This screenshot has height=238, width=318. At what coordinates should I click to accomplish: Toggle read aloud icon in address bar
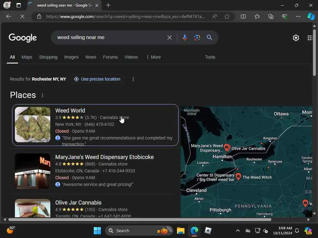(215, 16)
